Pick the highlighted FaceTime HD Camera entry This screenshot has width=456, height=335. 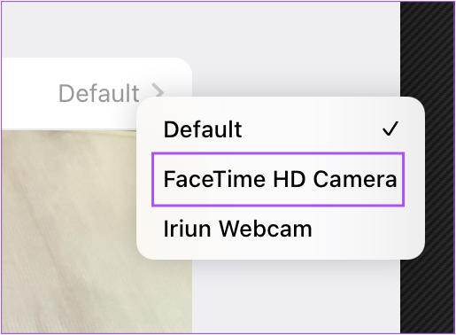click(278, 179)
